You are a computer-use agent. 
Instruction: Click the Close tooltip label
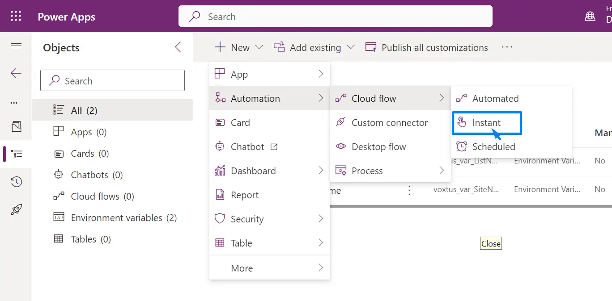click(491, 243)
